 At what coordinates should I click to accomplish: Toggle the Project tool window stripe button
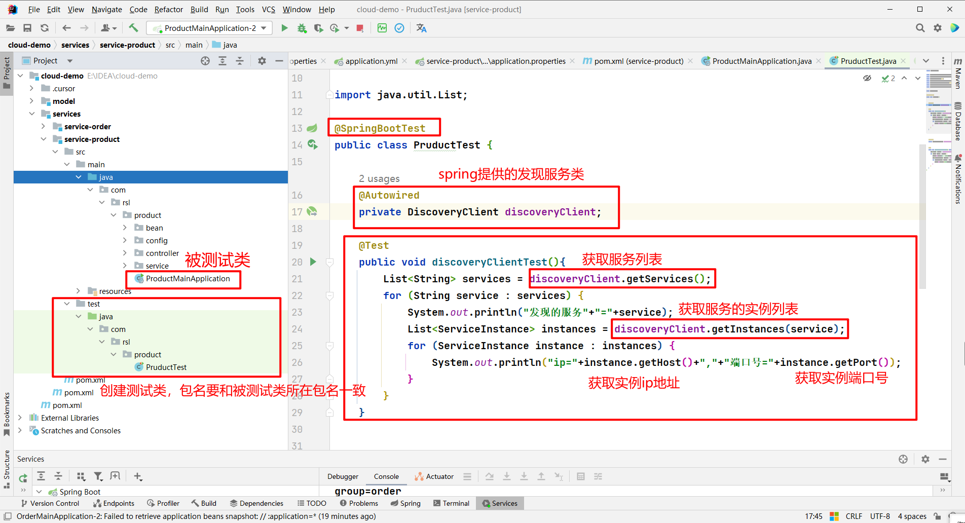(7, 73)
